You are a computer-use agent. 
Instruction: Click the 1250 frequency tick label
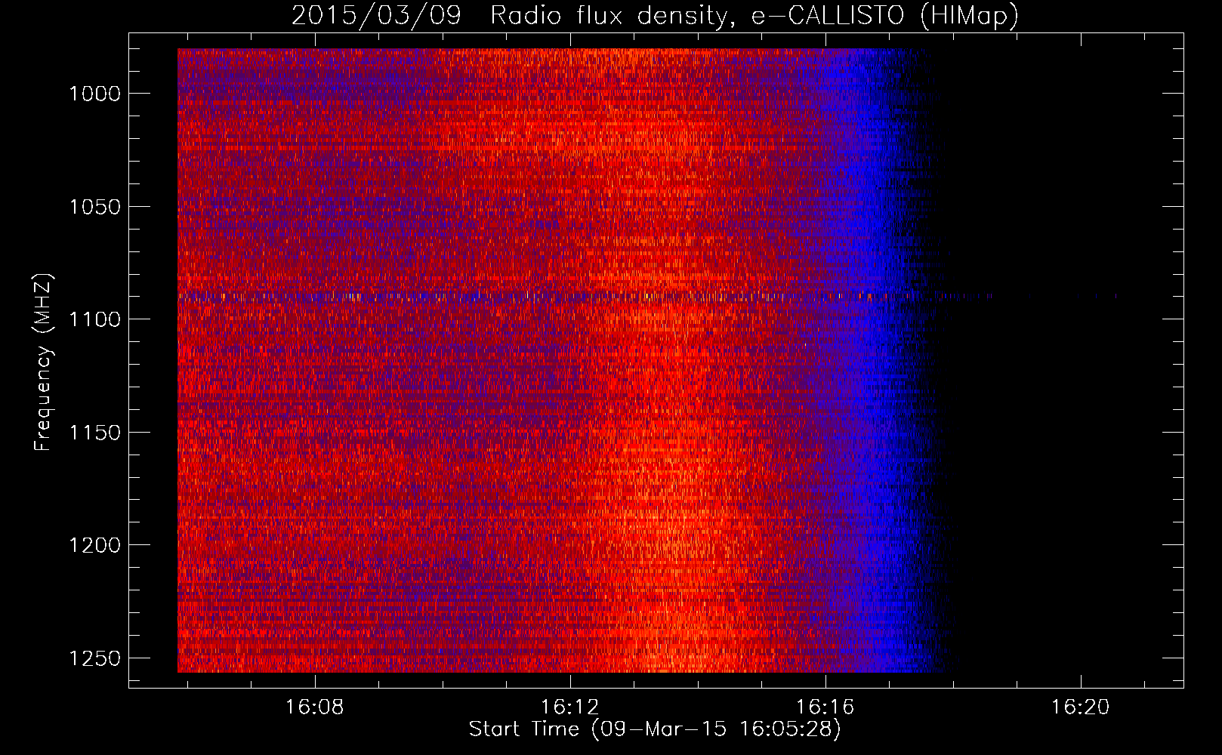[x=95, y=658]
